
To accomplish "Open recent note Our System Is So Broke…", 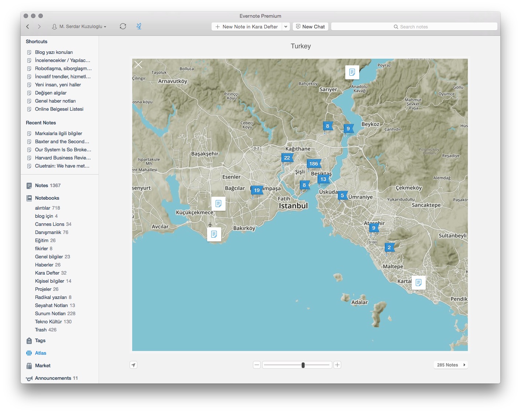I will click(x=63, y=150).
